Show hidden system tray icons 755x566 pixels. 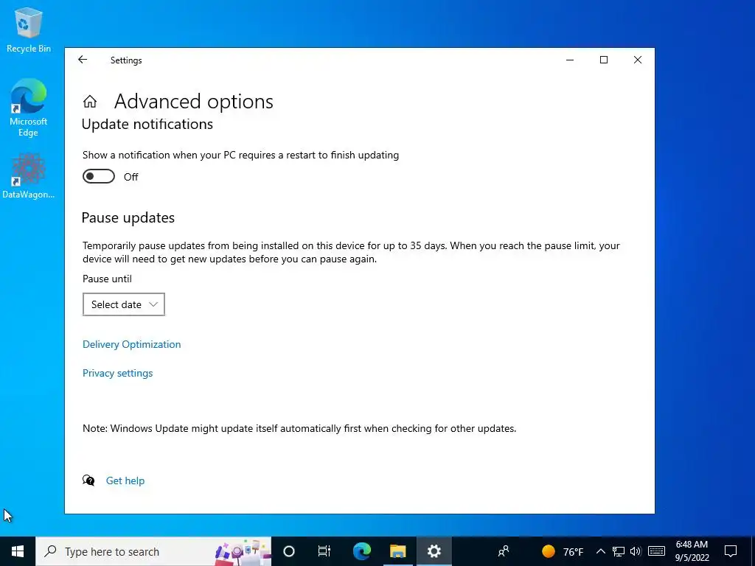point(600,551)
